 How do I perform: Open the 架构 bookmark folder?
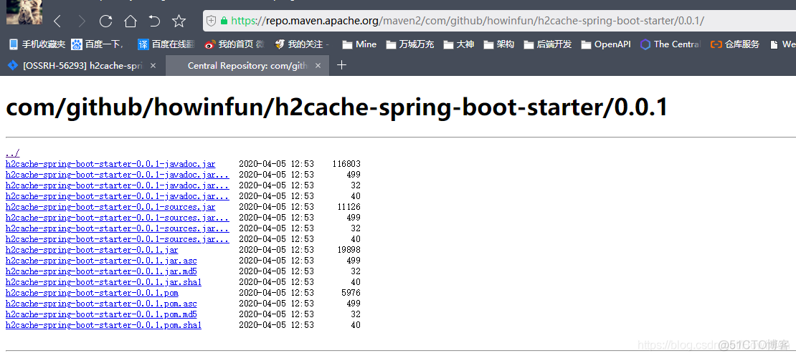point(498,44)
